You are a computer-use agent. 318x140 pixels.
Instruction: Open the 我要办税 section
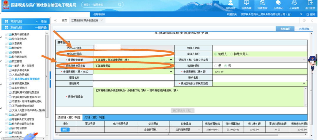(x=246, y=5)
